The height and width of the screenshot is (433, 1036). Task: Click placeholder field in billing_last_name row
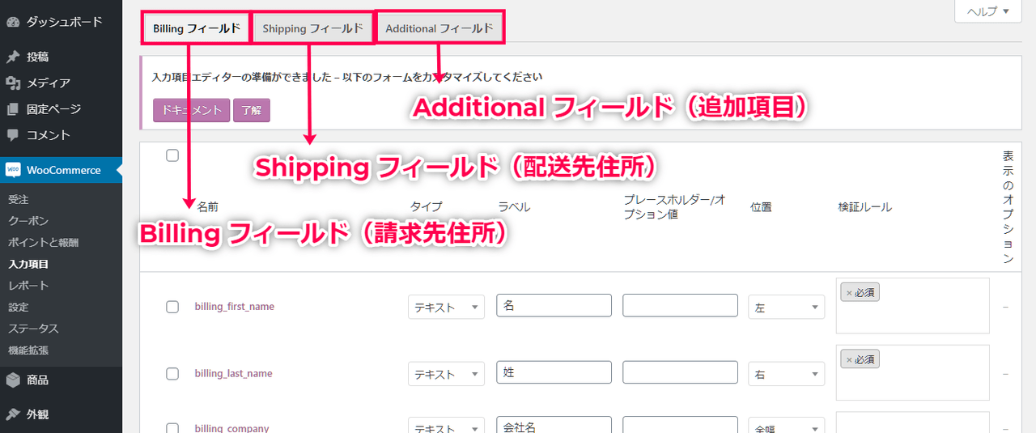click(680, 372)
